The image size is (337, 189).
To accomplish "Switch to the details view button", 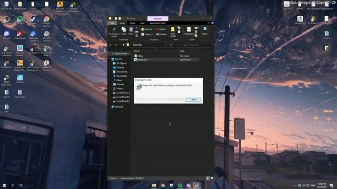I will (x=207, y=178).
